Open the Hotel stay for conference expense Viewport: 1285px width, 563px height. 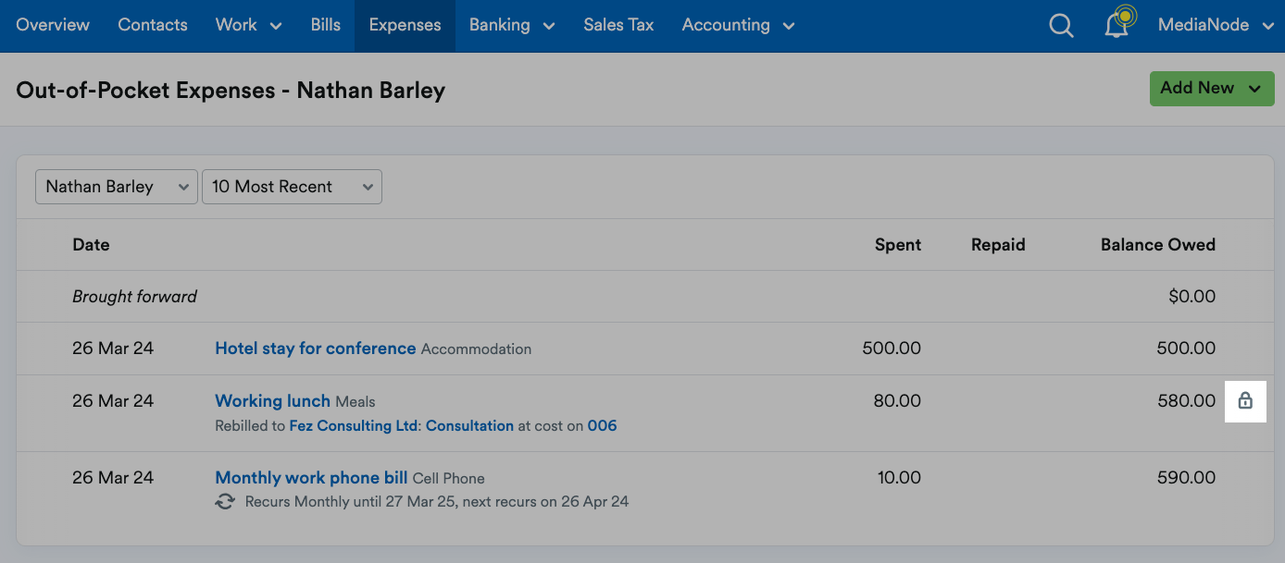point(315,349)
